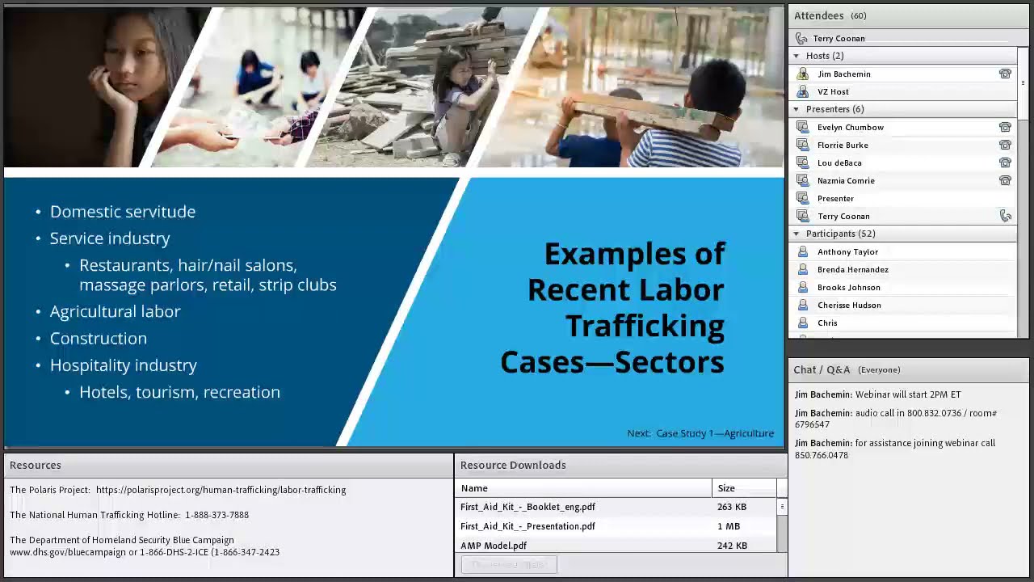The width and height of the screenshot is (1034, 582).
Task: Click the telephone icon next to Jim Bachemin
Action: click(1005, 74)
